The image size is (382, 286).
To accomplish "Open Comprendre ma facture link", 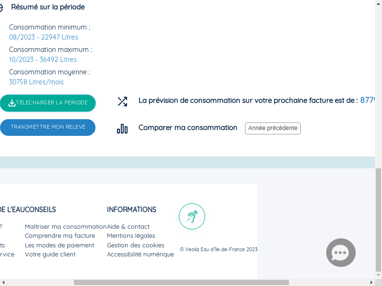I will [60, 235].
